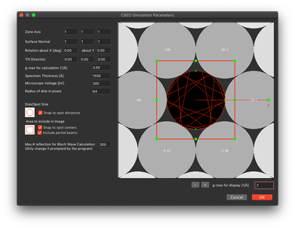Click the 'Specimen Thickness [Å]' label

tap(44, 76)
